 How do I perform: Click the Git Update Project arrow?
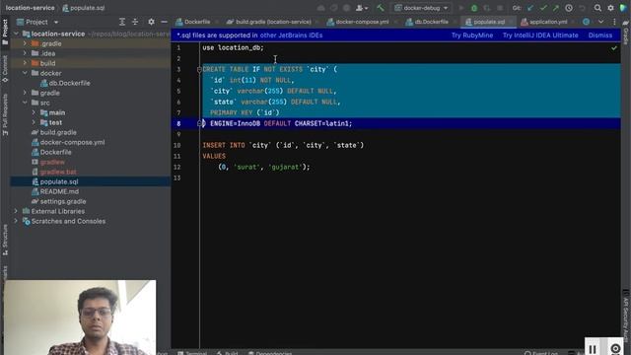click(530, 8)
